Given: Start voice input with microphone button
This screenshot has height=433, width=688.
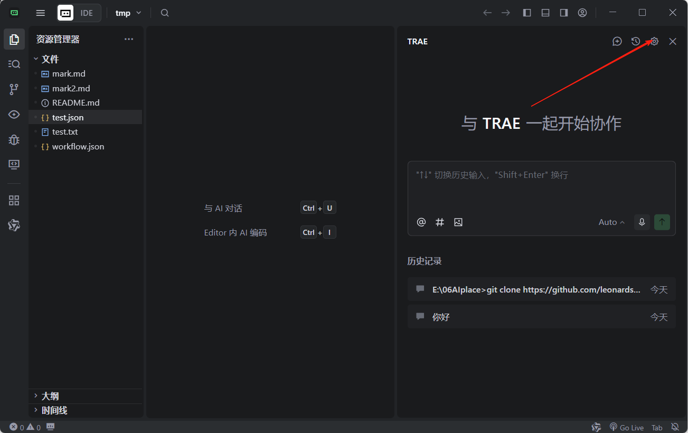Looking at the screenshot, I should 642,222.
